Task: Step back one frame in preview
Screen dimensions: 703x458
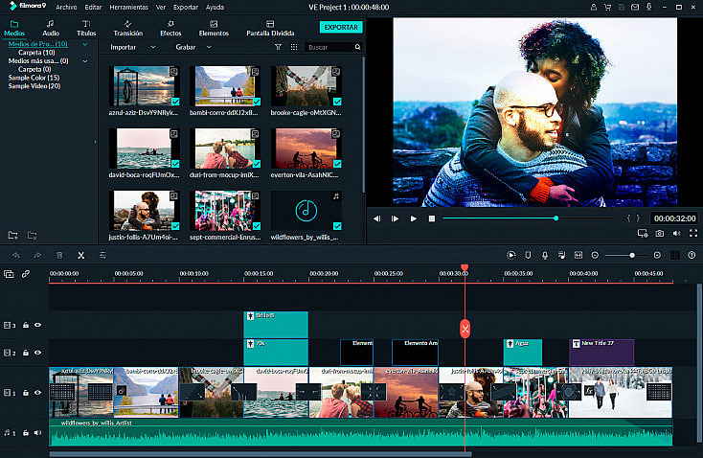Action: click(376, 218)
